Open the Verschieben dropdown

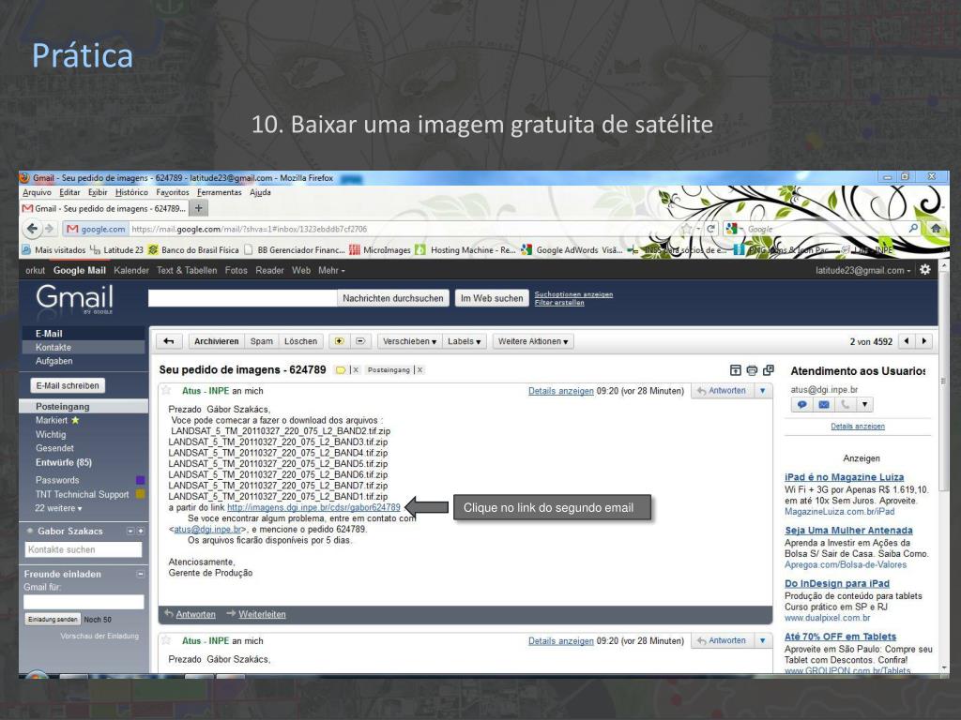click(409, 341)
